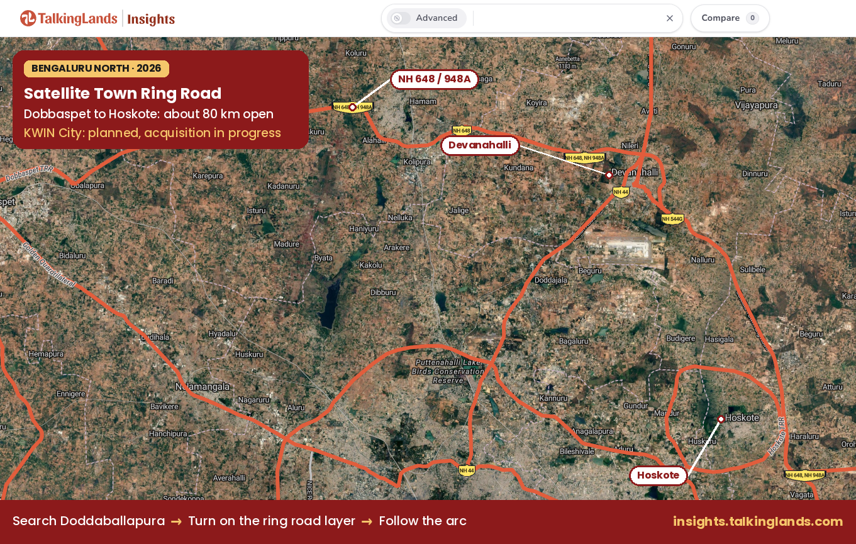856x544 pixels.
Task: Click Puttenahalli Lake Birds Conservation Reserve label
Action: tap(449, 371)
